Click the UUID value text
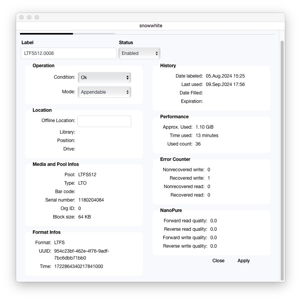Image resolution: width=301 pixels, height=301 pixels. click(81, 255)
